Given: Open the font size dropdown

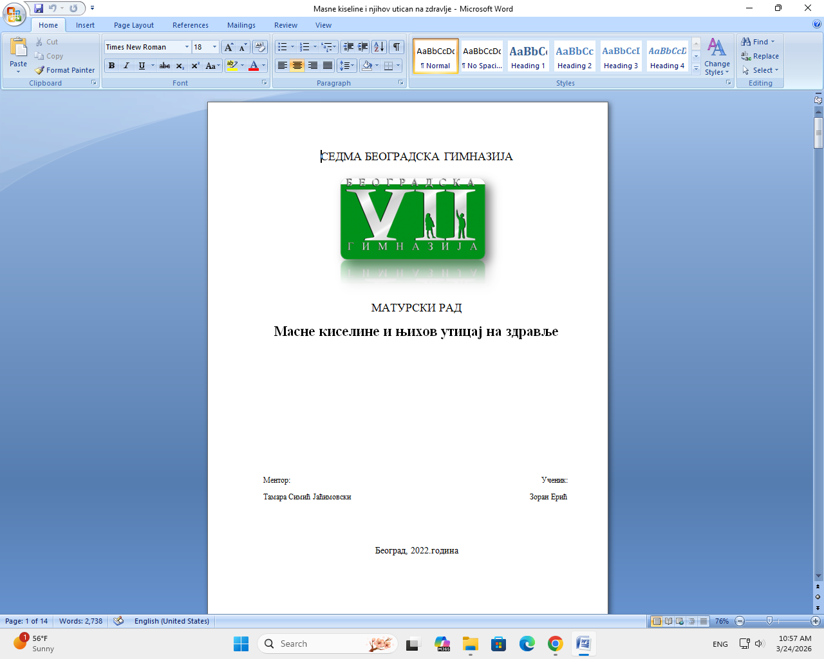Looking at the screenshot, I should point(214,47).
